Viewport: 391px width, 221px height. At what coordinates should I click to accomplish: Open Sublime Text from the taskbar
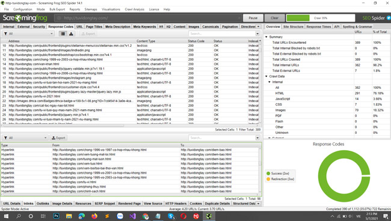pos(107,216)
